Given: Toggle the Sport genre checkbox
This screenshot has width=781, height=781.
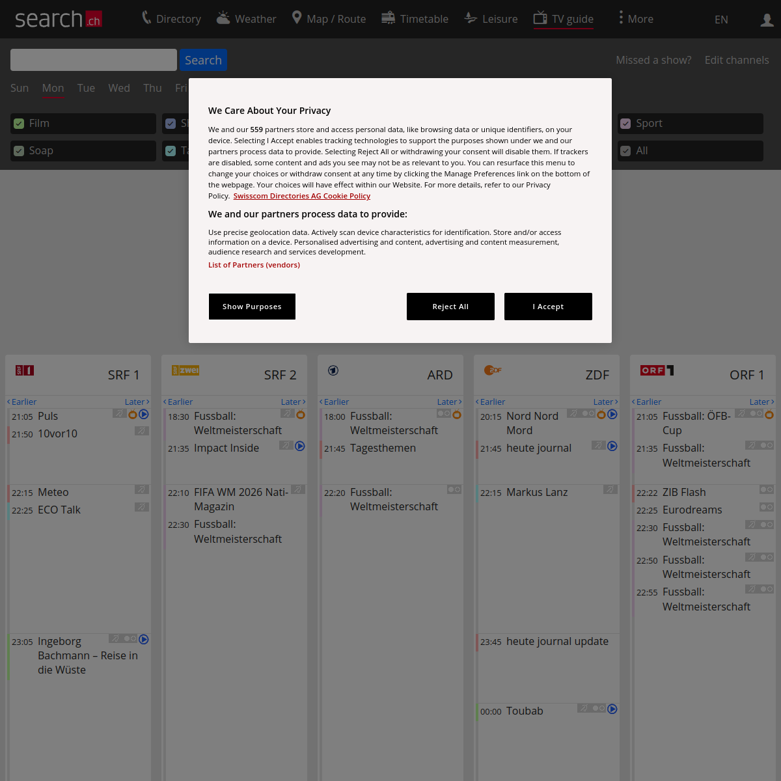Looking at the screenshot, I should pyautogui.click(x=625, y=124).
